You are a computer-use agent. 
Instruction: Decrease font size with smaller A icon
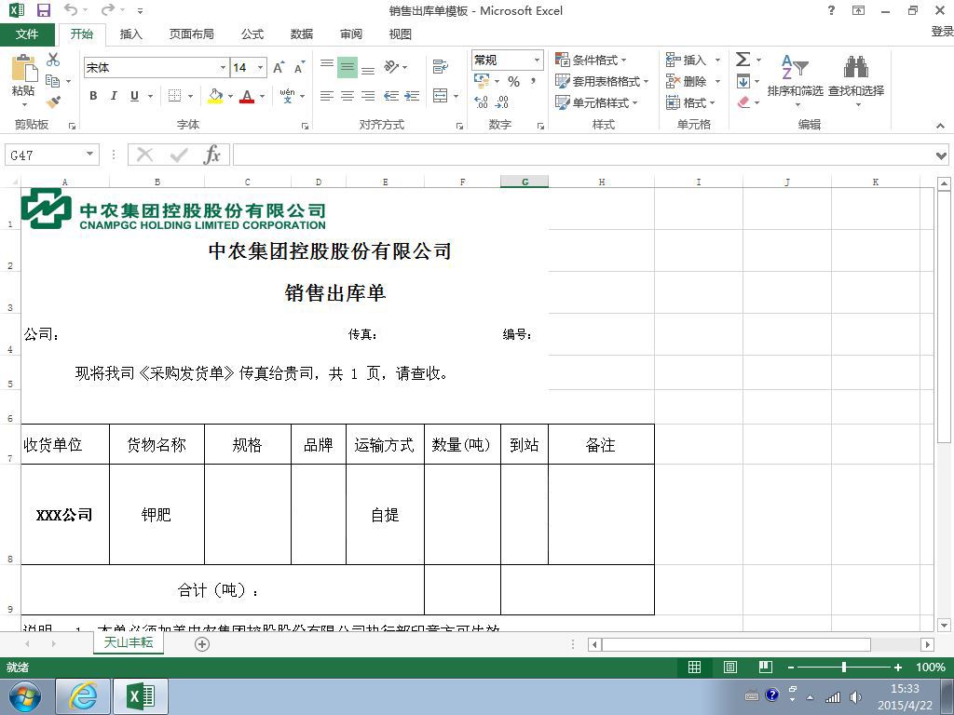coord(299,67)
